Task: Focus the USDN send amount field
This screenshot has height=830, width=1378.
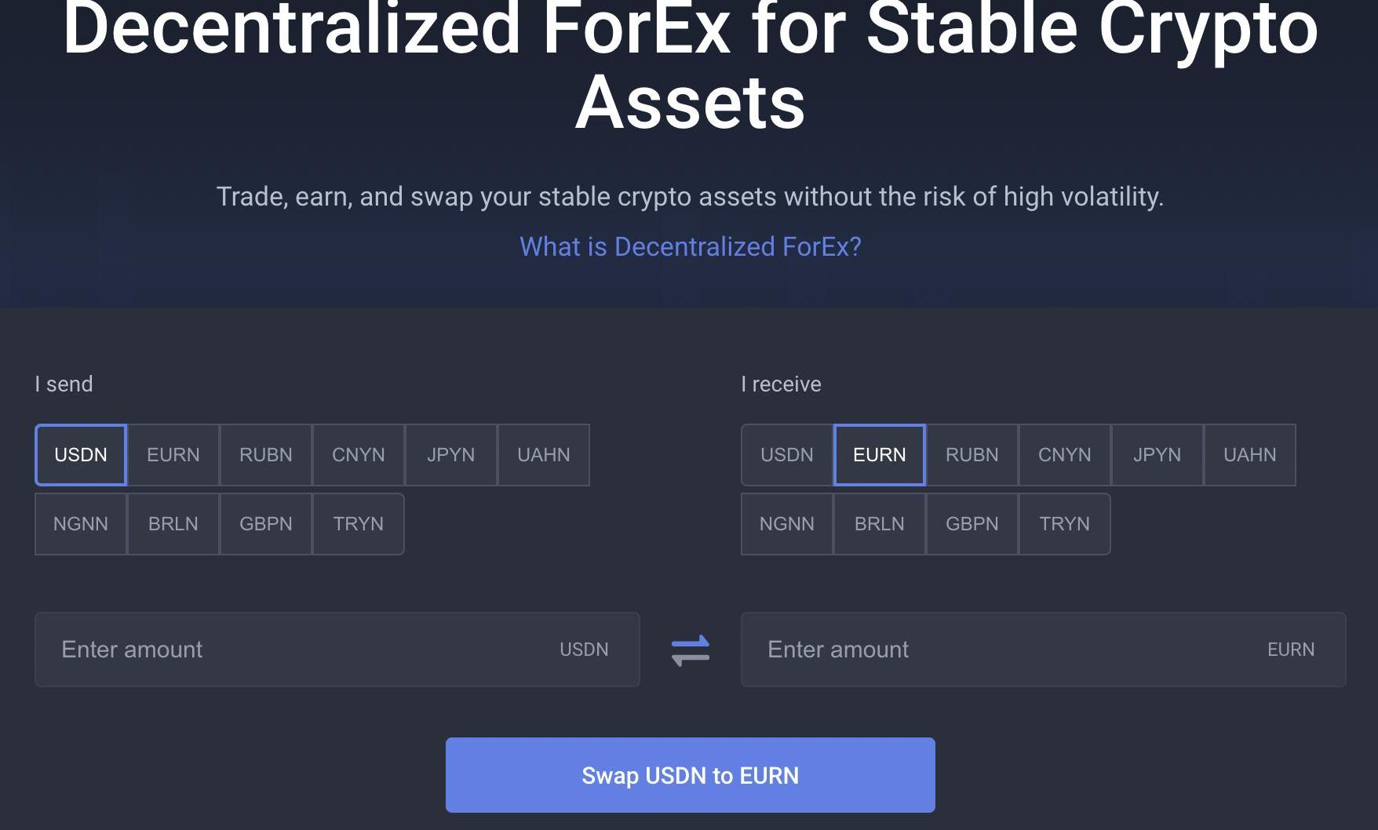Action: pos(298,650)
